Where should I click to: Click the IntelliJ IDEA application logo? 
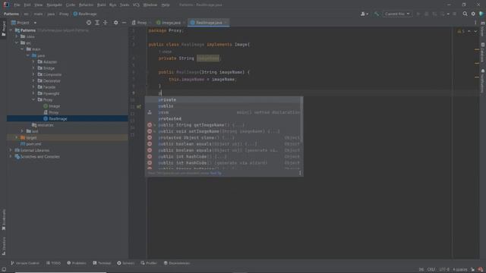pos(5,5)
